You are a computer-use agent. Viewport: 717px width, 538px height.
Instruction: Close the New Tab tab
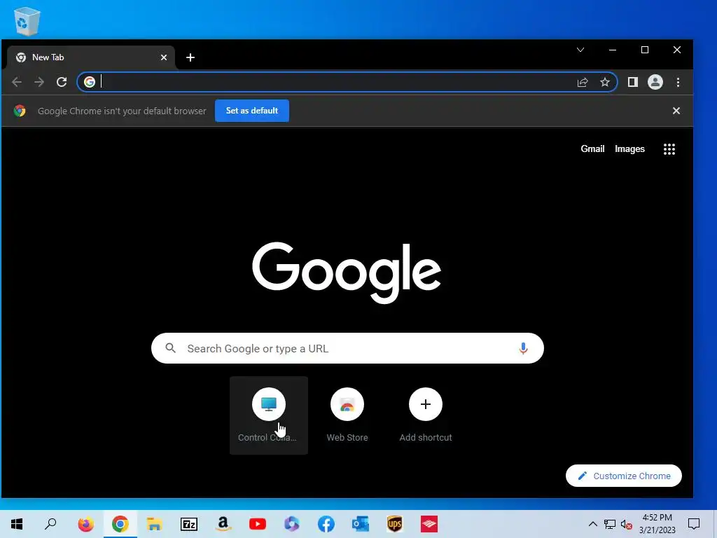tap(164, 57)
